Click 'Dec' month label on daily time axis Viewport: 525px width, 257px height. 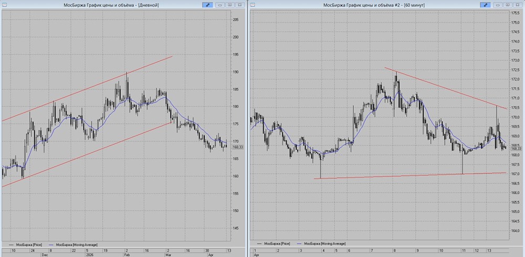[x=45, y=254]
